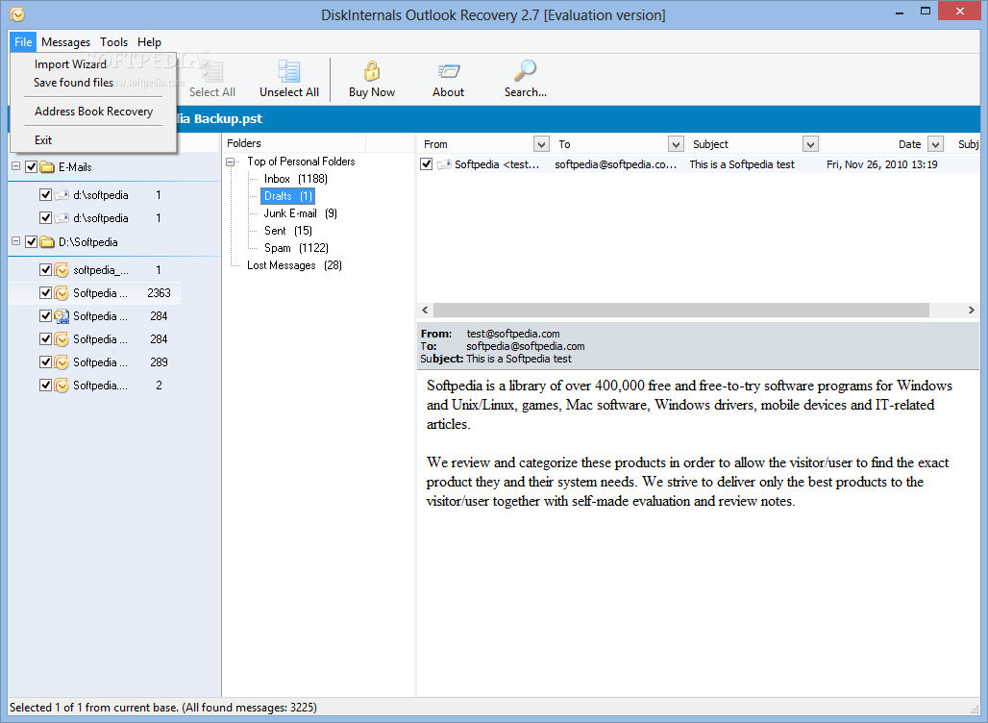Select Address Book Recovery menu entry

click(92, 112)
